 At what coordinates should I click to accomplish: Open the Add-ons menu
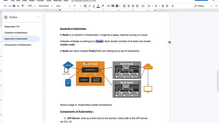click(x=57, y=1)
